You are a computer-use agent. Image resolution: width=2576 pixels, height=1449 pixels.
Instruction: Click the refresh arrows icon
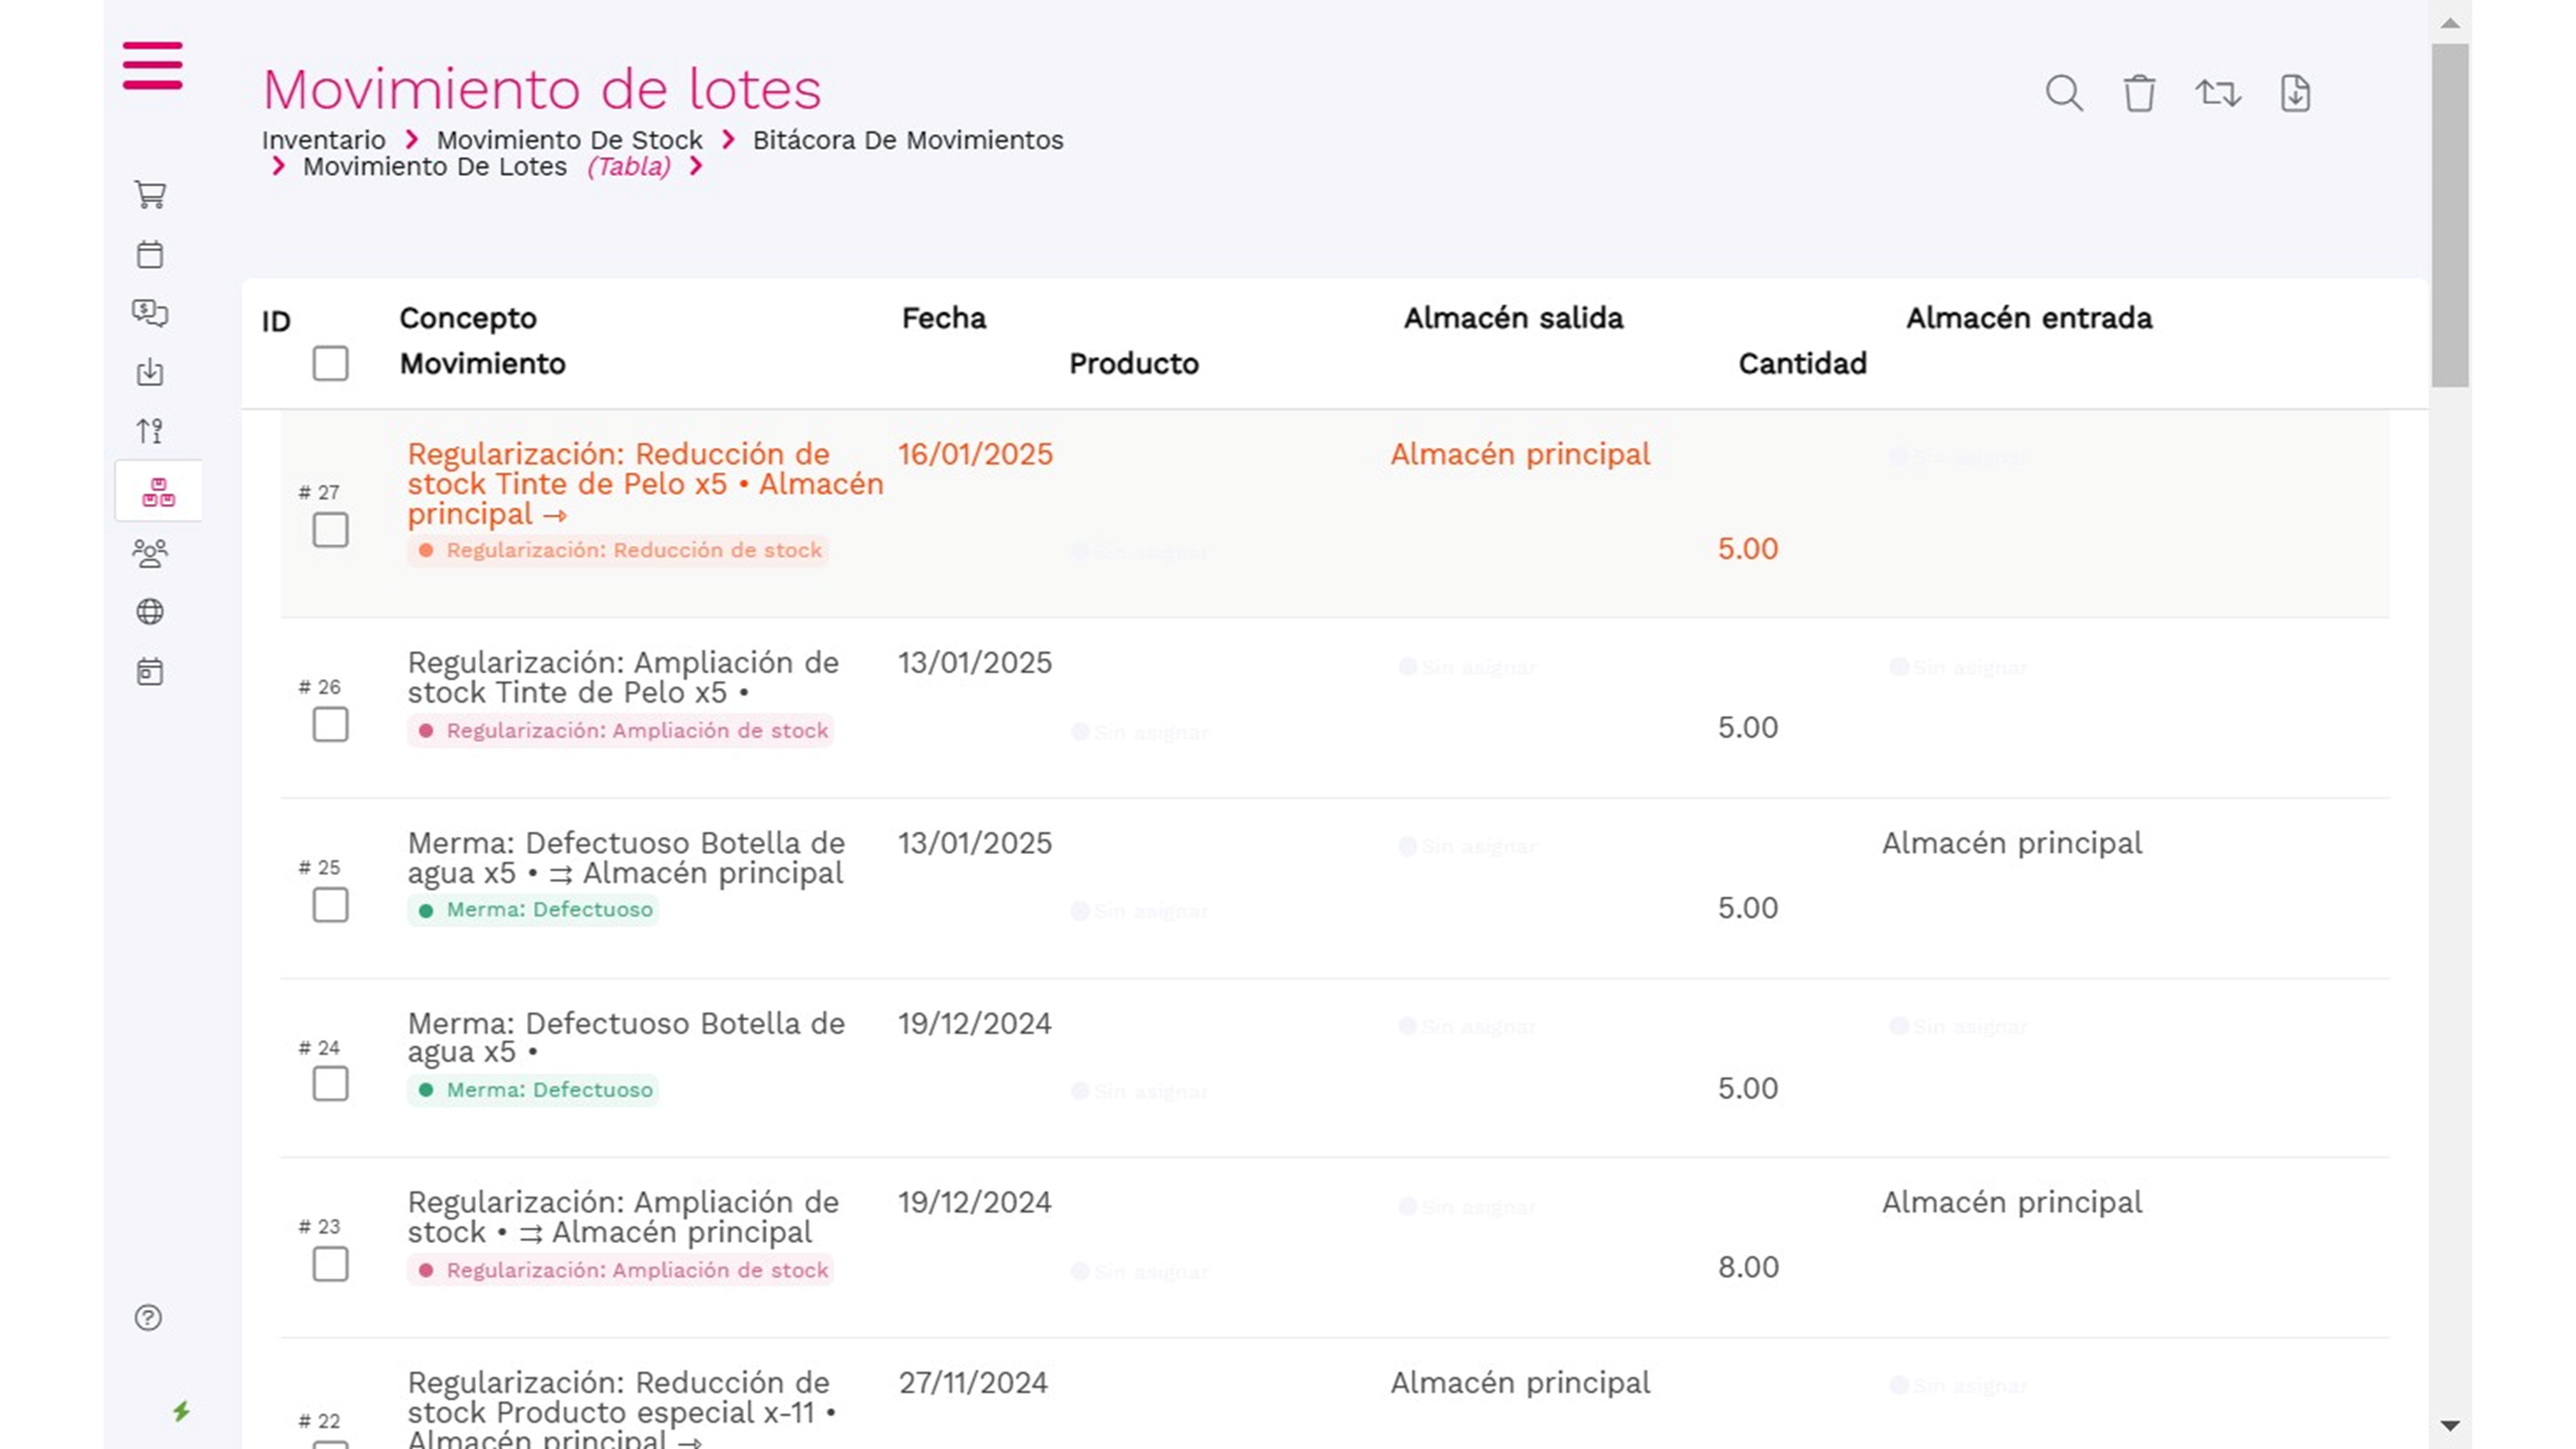(x=2217, y=93)
